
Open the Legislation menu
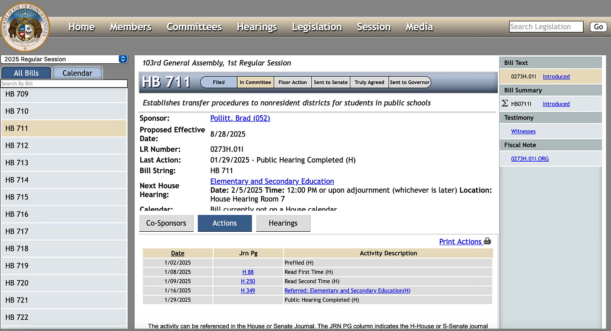tap(317, 27)
